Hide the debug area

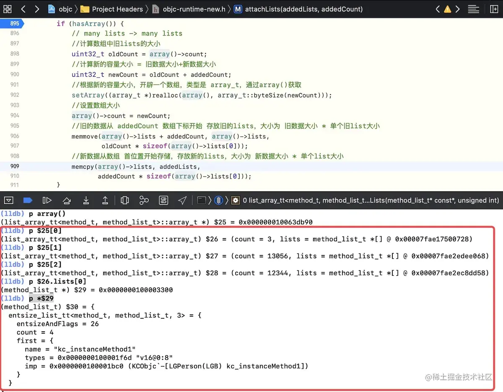coord(8,200)
